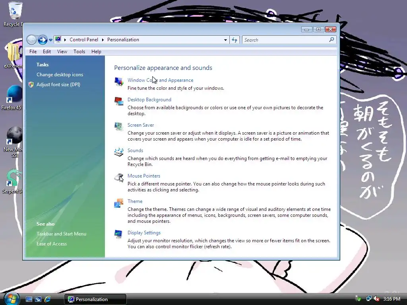This screenshot has width=407, height=305.
Task: Open the Theme icon
Action: click(x=119, y=203)
